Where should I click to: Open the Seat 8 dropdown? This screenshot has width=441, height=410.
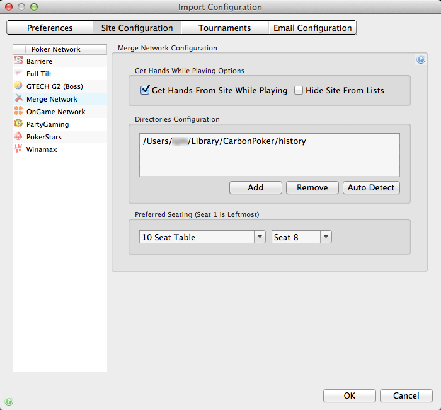(x=302, y=237)
